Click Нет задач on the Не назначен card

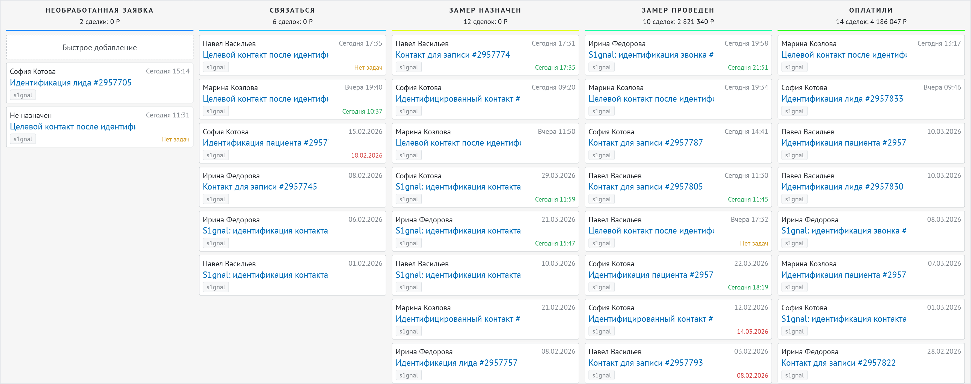175,140
